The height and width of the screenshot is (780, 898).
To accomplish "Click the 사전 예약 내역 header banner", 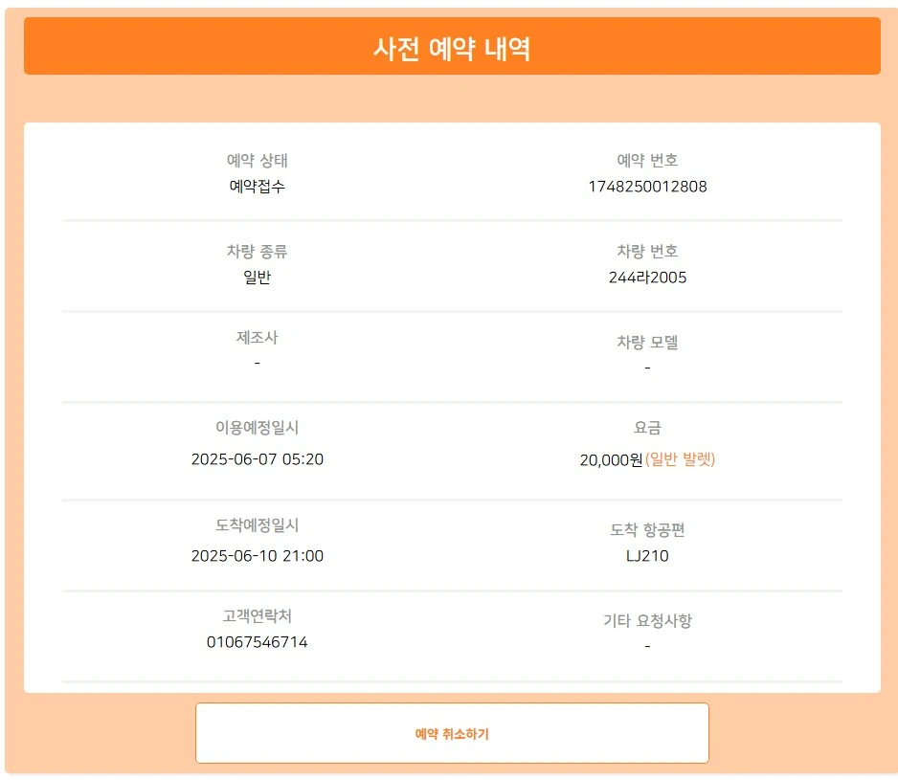I will coord(449,45).
